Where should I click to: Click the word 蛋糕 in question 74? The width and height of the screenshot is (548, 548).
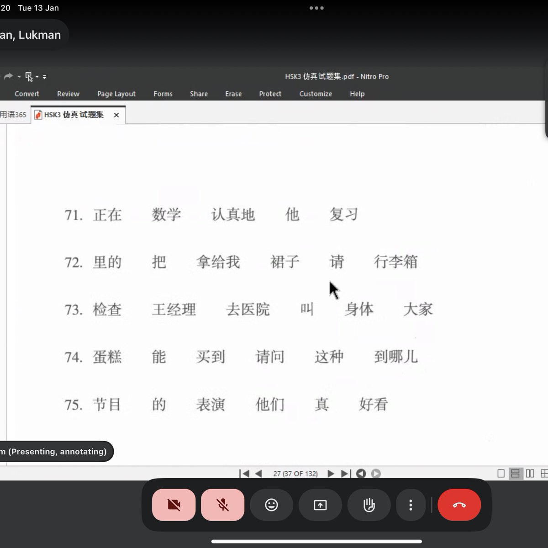click(x=107, y=357)
